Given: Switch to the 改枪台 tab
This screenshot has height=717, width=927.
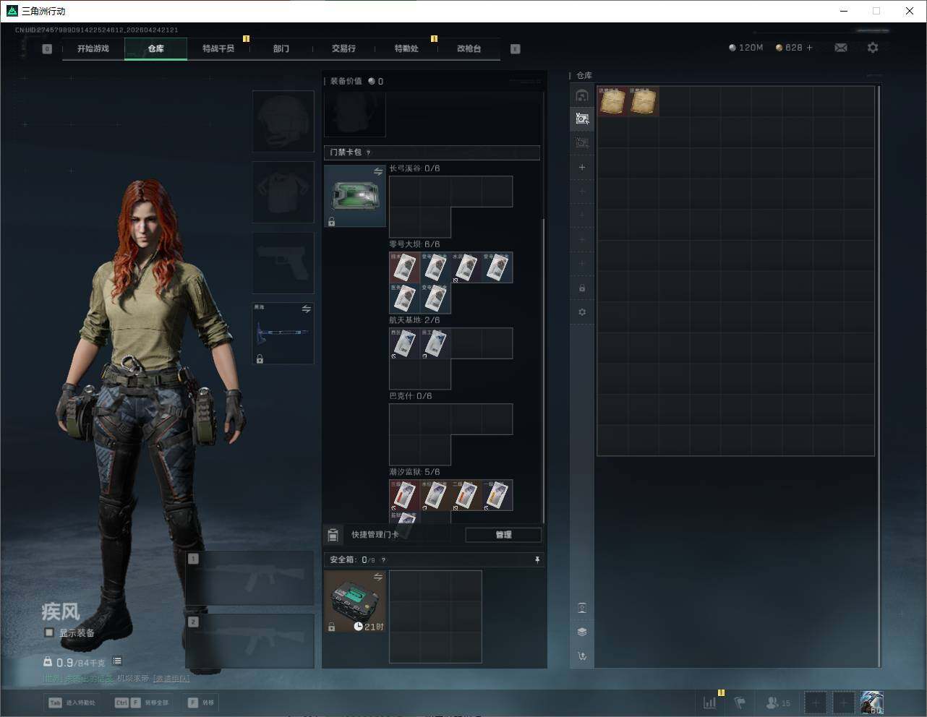Looking at the screenshot, I should click(x=469, y=48).
